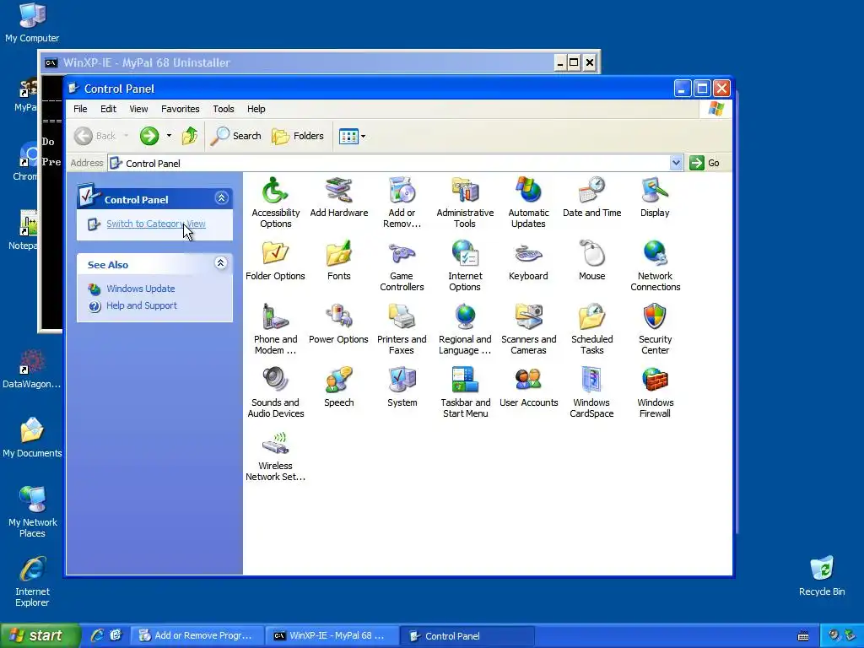Open Help and Support link
This screenshot has width=864, height=648.
click(142, 305)
